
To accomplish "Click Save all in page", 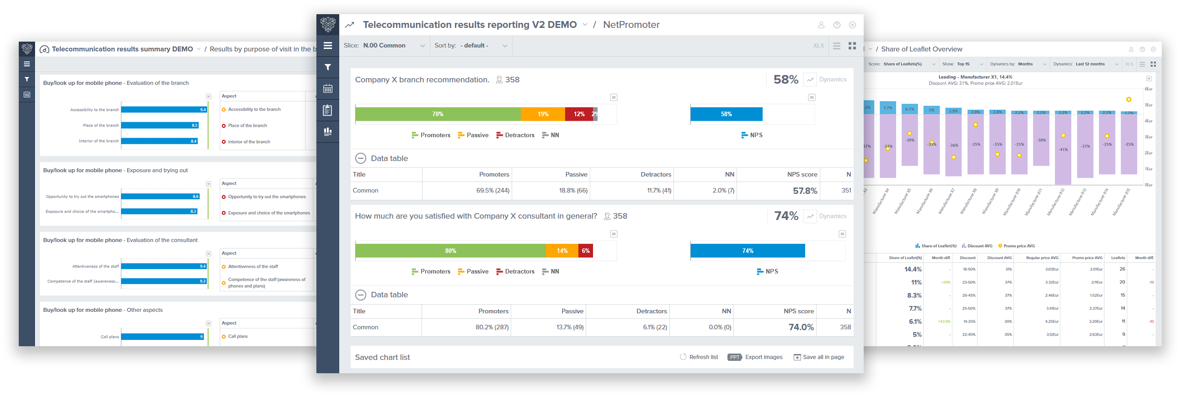I will [819, 357].
